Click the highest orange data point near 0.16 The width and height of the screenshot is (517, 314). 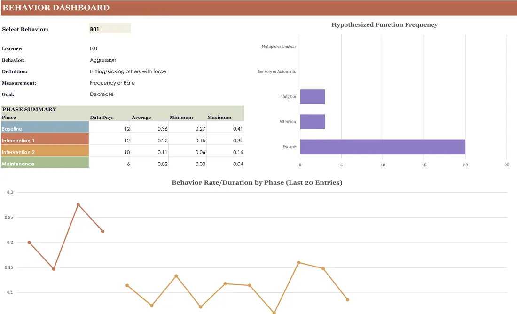[x=299, y=263]
